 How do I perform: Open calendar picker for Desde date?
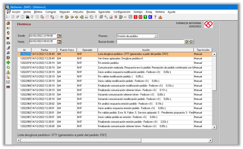pos(59,36)
